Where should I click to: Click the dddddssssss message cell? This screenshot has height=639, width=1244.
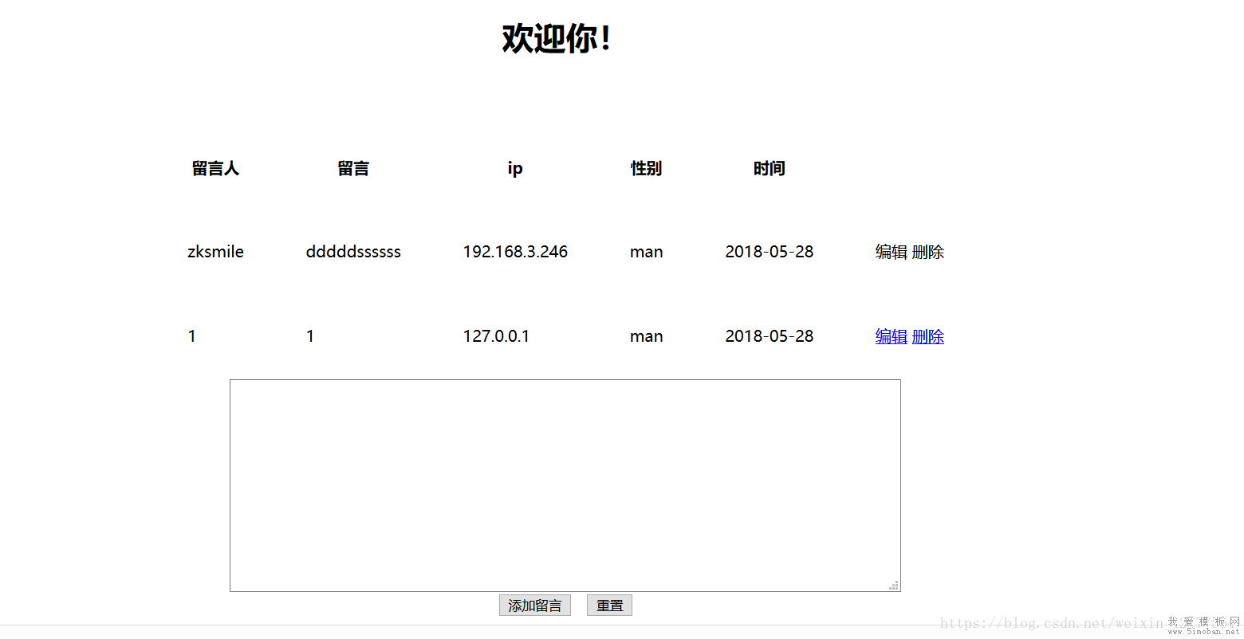pos(353,252)
